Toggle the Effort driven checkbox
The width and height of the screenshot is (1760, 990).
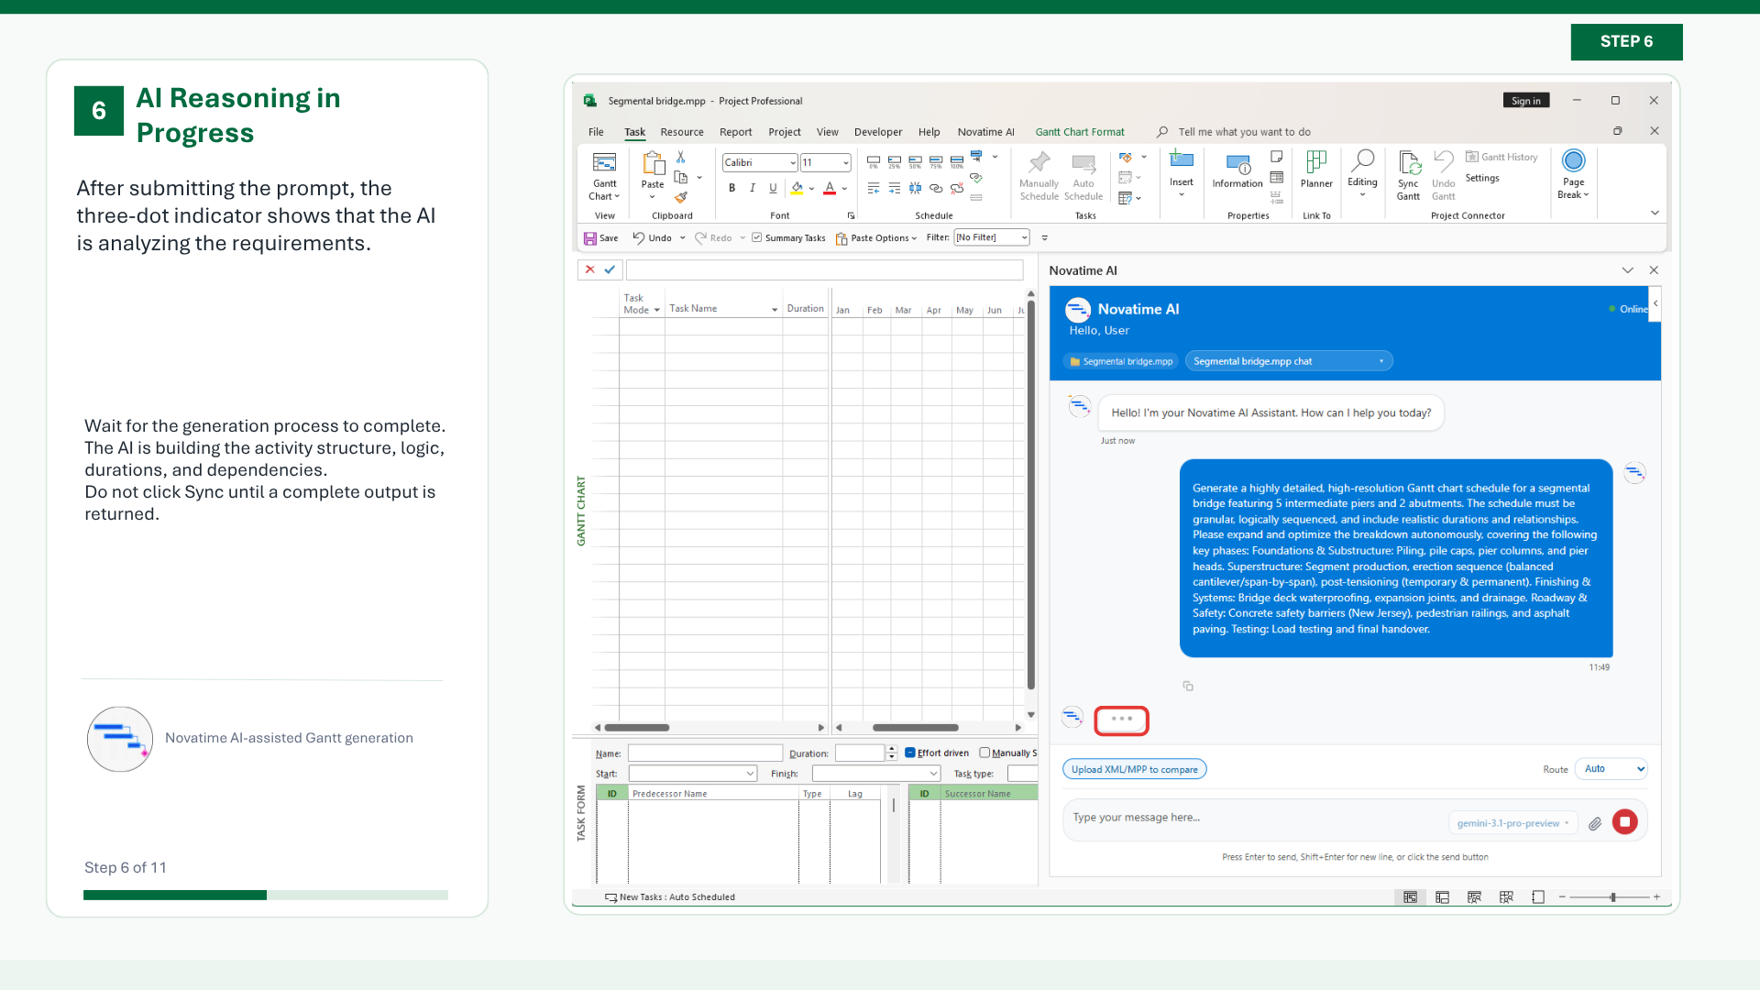(910, 753)
